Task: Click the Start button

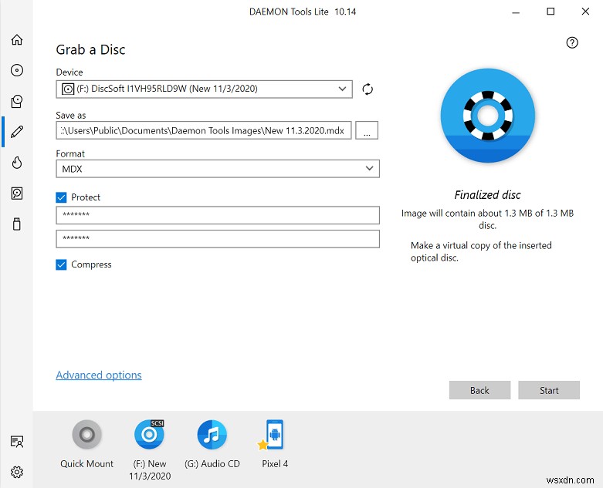Action: (x=549, y=390)
